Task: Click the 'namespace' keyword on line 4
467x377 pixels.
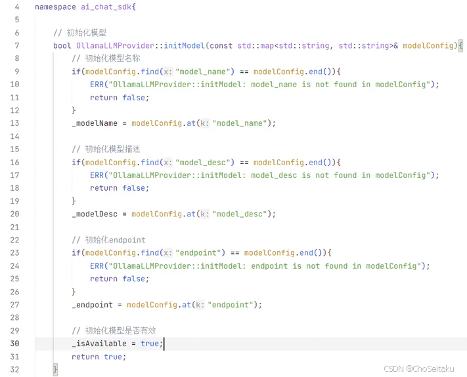Action: 55,7
